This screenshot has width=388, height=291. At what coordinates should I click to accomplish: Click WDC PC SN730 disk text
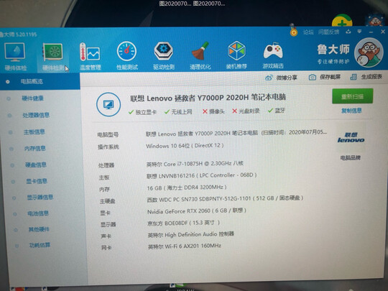225,199
